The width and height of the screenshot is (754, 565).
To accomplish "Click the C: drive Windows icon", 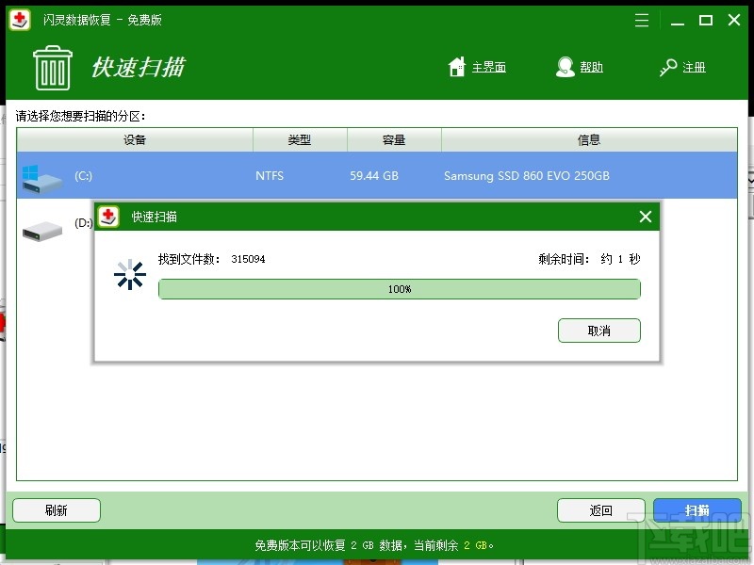I will 42,179.
